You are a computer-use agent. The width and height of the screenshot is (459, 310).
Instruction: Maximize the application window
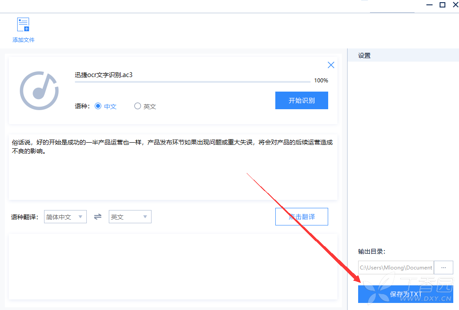(443, 5)
